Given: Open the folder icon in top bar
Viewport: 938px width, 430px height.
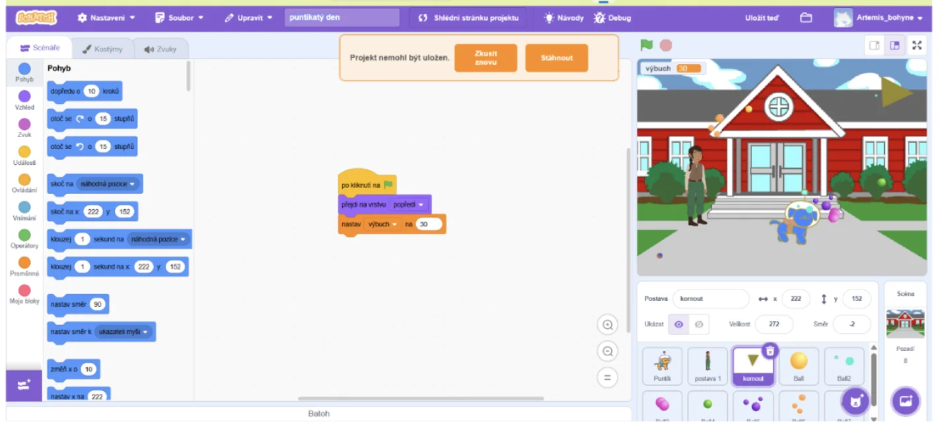Looking at the screenshot, I should [x=806, y=18].
